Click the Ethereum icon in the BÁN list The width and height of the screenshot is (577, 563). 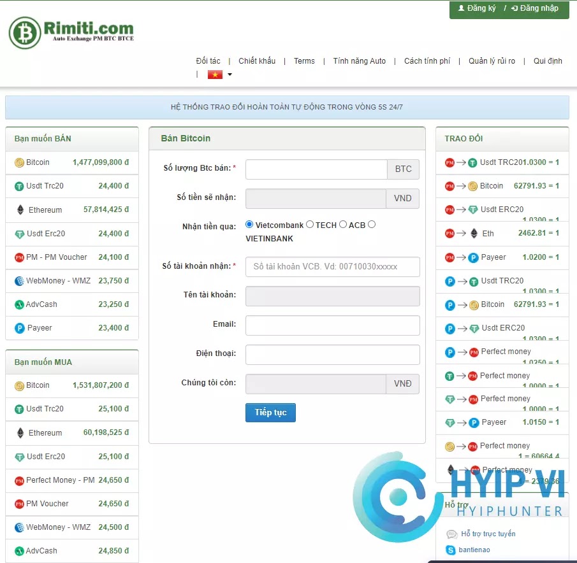coord(20,210)
